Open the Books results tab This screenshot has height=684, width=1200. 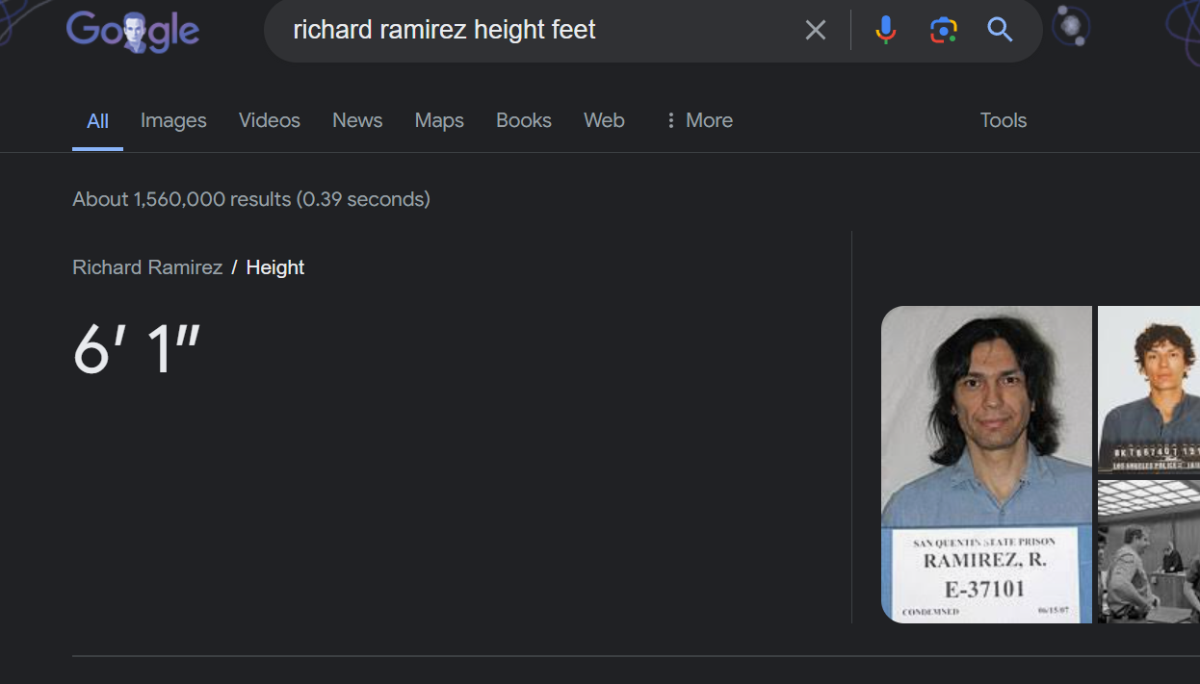click(523, 120)
